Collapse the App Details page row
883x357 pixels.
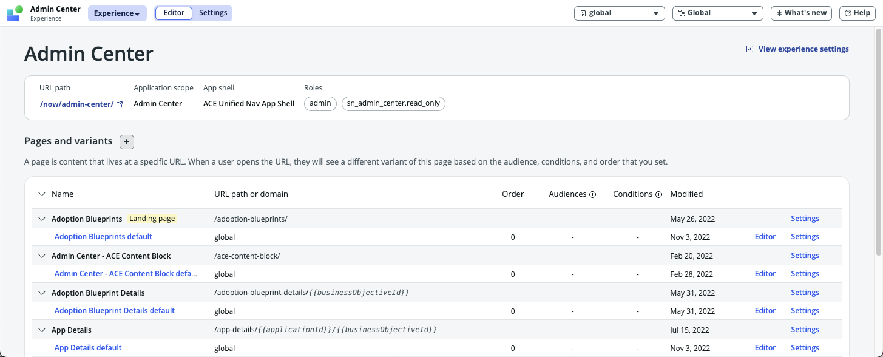pyautogui.click(x=42, y=330)
